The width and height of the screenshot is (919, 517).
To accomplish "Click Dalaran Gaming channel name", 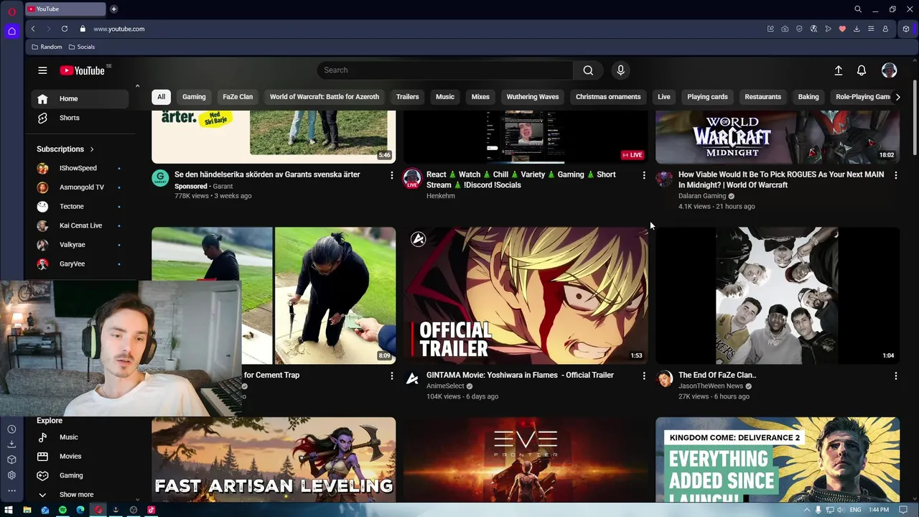I will click(702, 196).
